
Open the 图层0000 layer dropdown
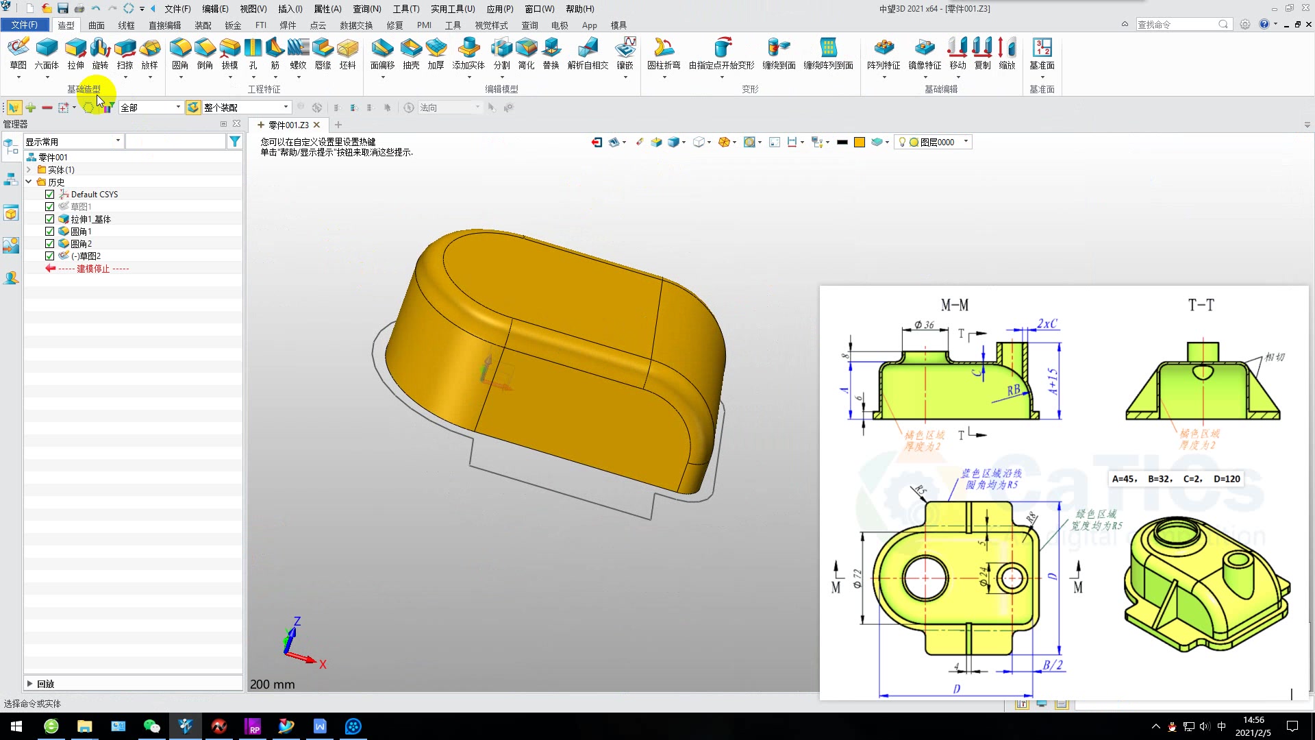click(965, 142)
